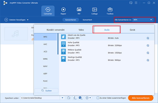The width and height of the screenshot is (158, 103).
Task: Click the feedback chat icon in title bar
Action: [x=131, y=3]
